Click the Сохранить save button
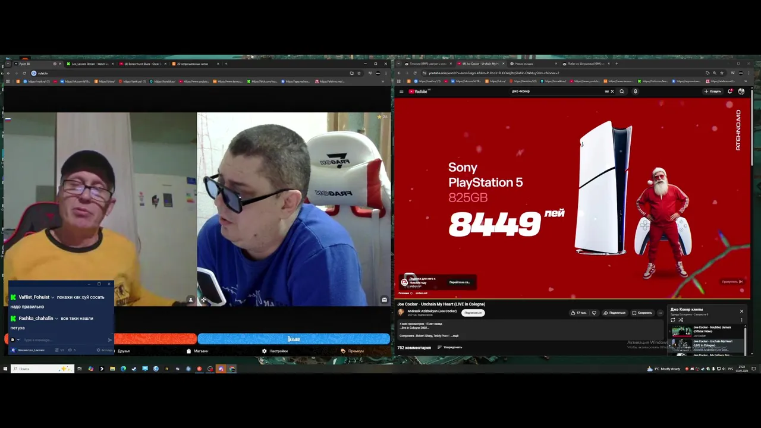This screenshot has height=428, width=761. click(642, 313)
